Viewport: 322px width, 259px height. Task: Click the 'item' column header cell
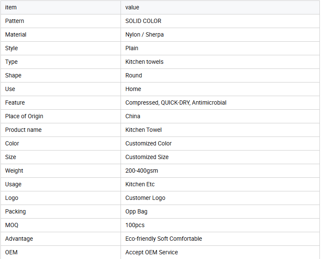[11, 7]
